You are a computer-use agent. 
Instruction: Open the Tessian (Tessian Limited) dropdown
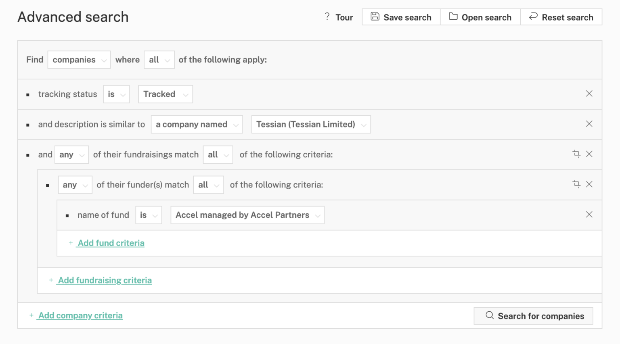click(311, 124)
